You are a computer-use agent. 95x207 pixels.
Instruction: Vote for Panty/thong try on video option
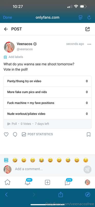[47, 81]
